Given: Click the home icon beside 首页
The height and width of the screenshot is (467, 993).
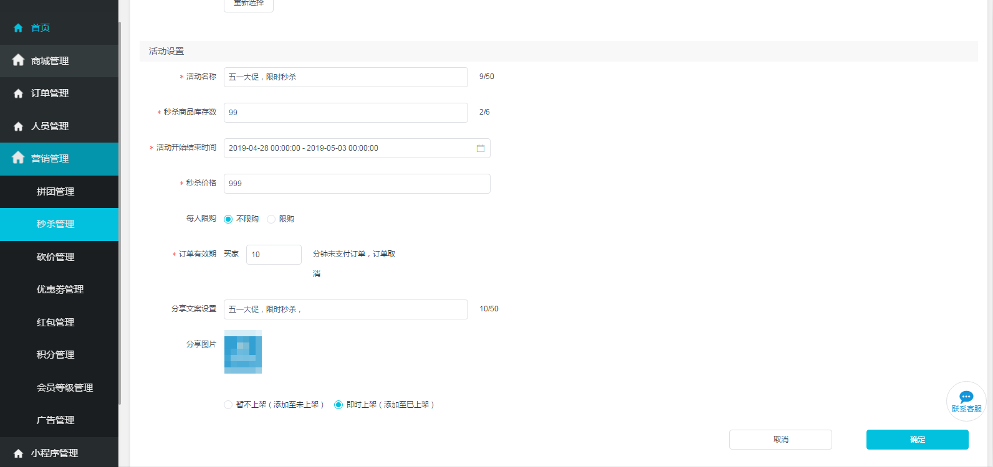Looking at the screenshot, I should click(18, 28).
